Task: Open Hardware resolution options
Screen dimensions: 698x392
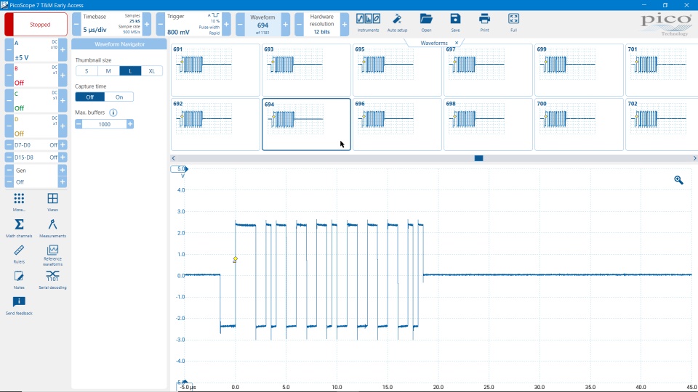Action: pyautogui.click(x=321, y=24)
